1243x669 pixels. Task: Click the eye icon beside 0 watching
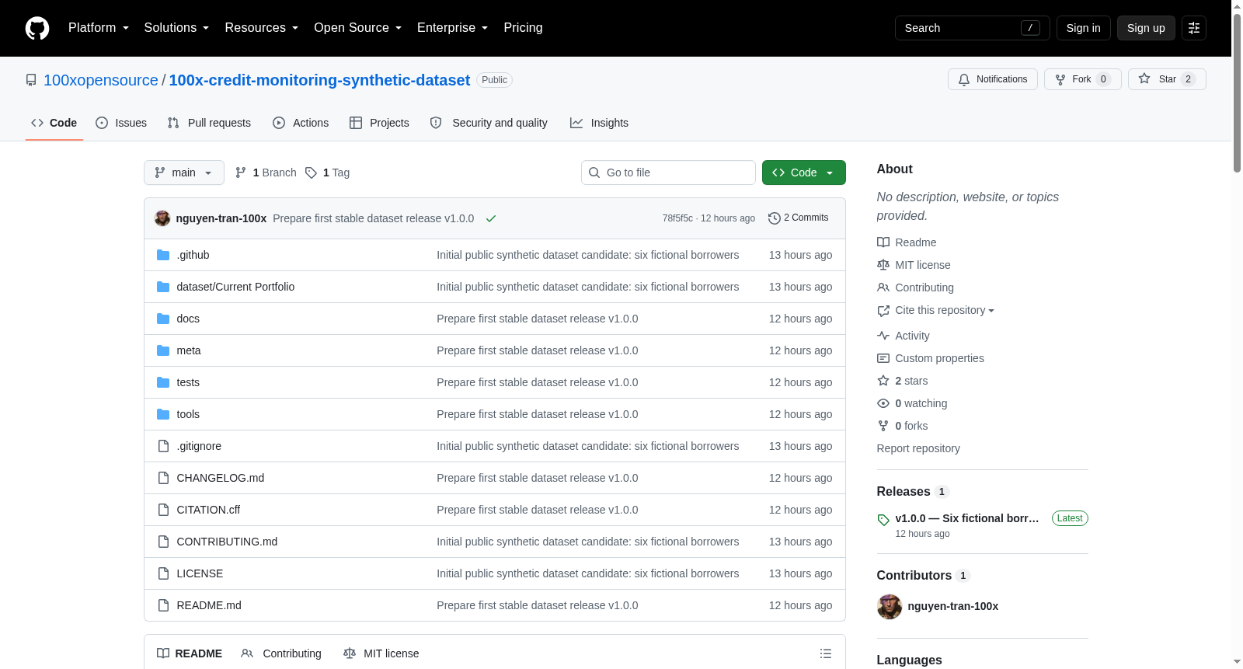(x=883, y=403)
